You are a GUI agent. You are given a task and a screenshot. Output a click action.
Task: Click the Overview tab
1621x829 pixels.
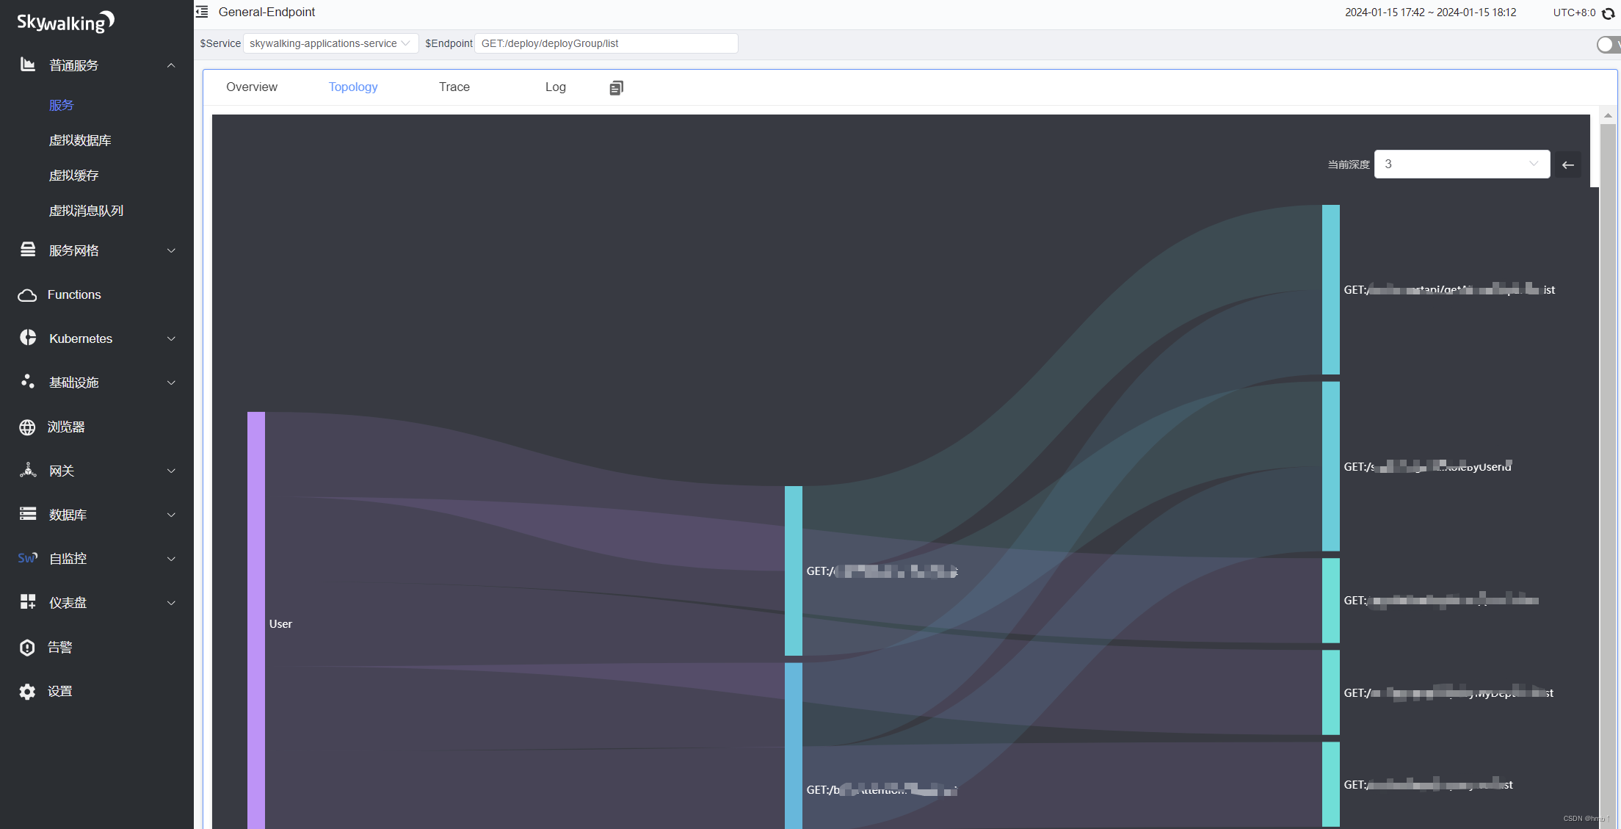coord(252,87)
